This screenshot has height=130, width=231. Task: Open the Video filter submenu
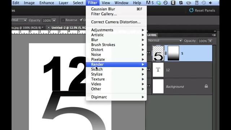point(116,84)
